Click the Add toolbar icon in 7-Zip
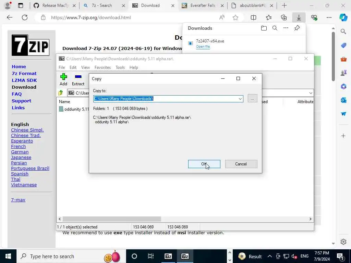 pos(63,79)
